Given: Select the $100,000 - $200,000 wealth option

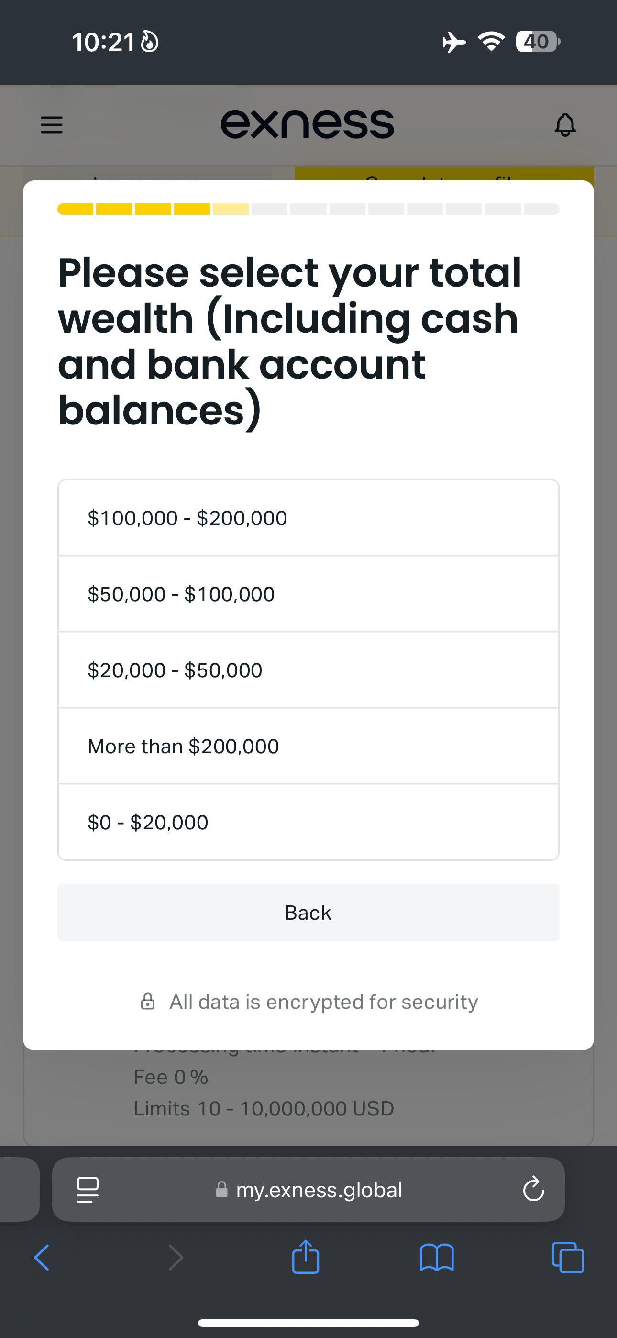Looking at the screenshot, I should click(x=308, y=518).
